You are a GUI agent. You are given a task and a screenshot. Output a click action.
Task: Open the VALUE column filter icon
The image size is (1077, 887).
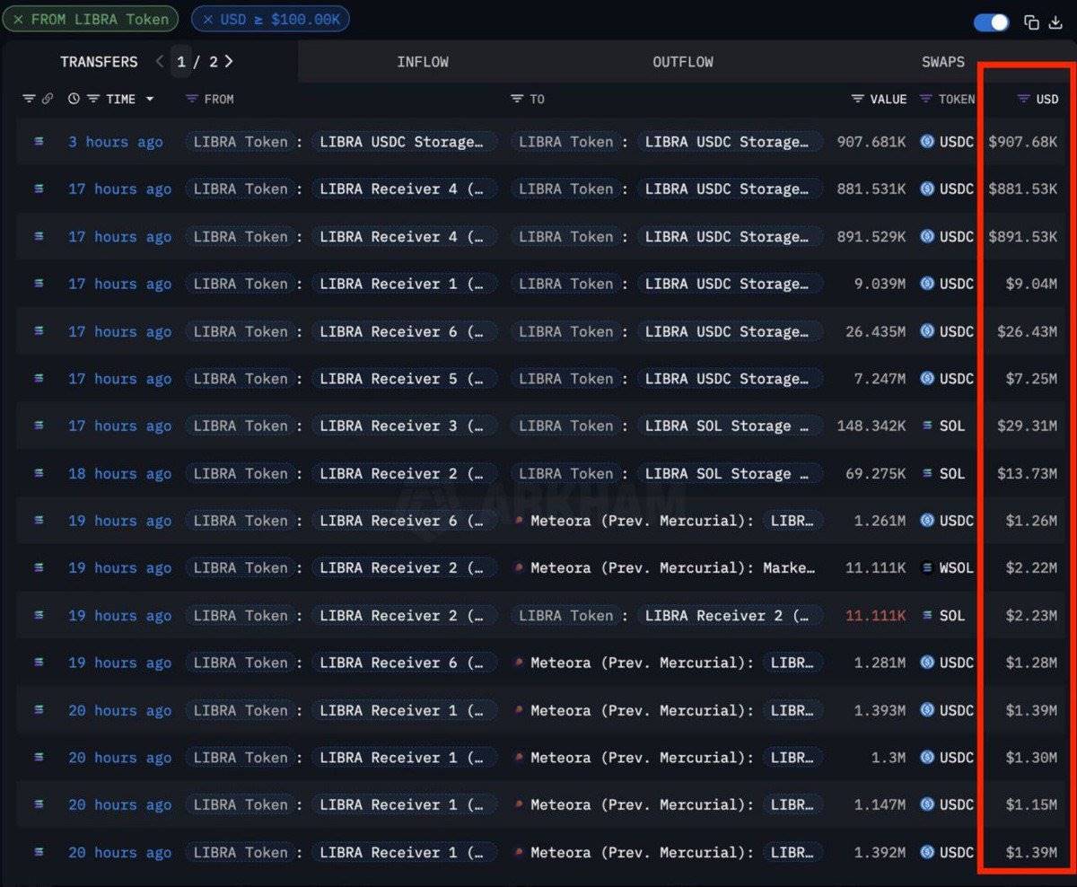(857, 99)
